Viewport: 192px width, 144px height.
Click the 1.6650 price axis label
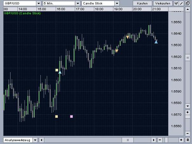(x=176, y=22)
